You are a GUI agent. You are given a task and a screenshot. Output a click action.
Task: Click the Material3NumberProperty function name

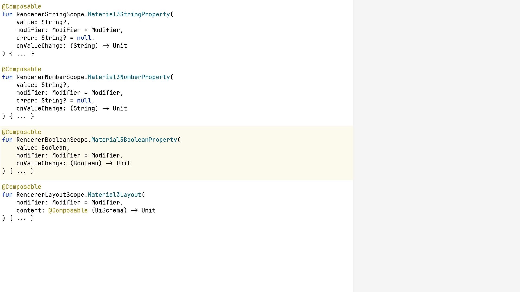click(129, 77)
